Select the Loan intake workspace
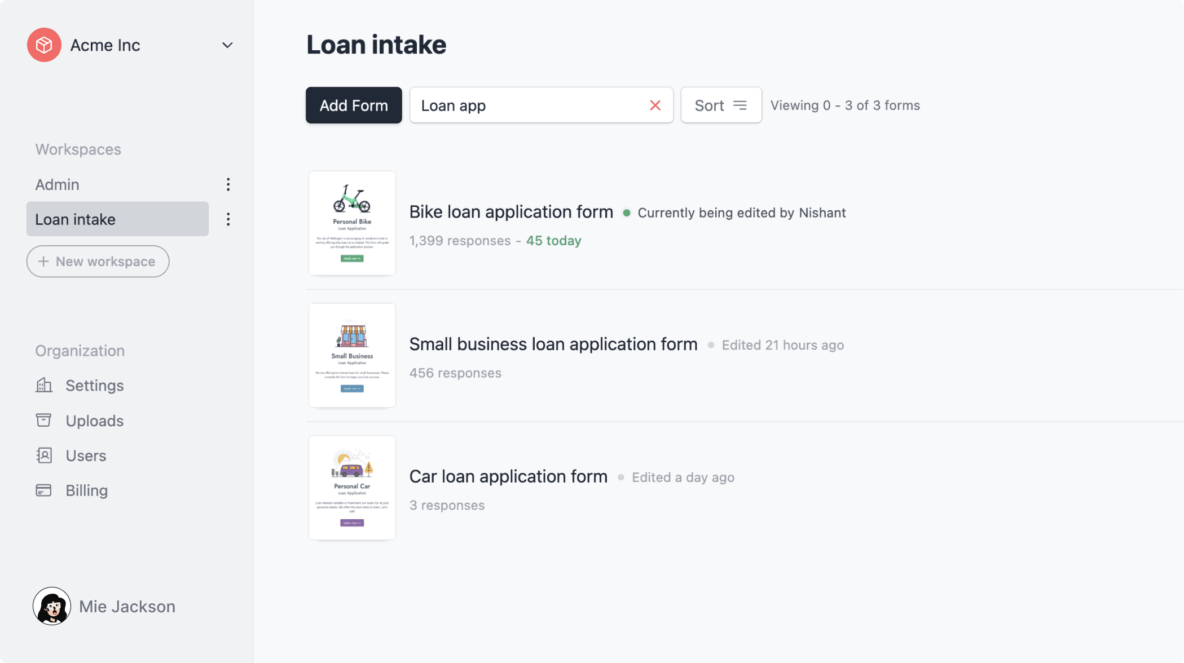The width and height of the screenshot is (1184, 663). click(117, 219)
